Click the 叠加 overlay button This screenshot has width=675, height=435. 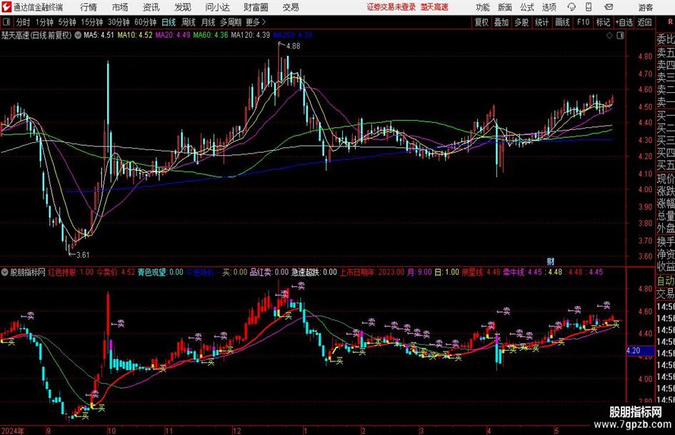pyautogui.click(x=501, y=22)
